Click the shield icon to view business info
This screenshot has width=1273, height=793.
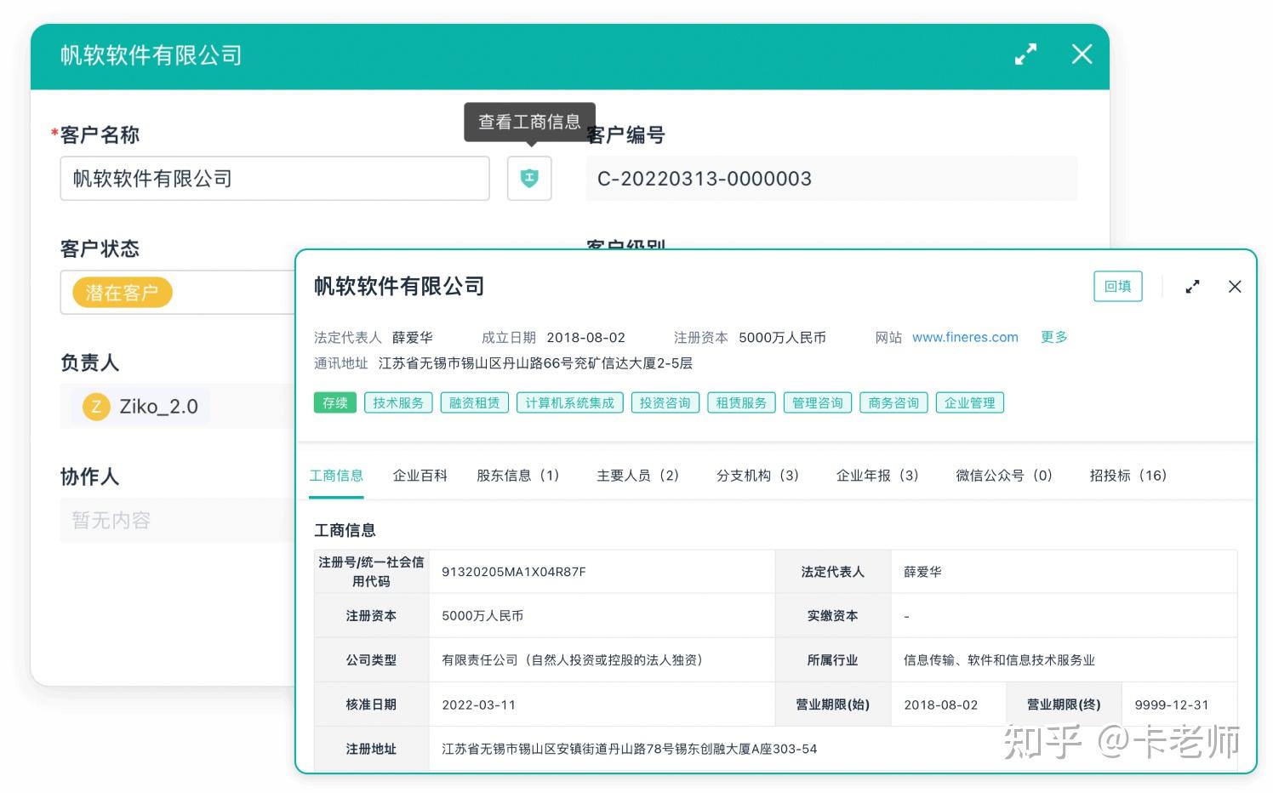(529, 179)
